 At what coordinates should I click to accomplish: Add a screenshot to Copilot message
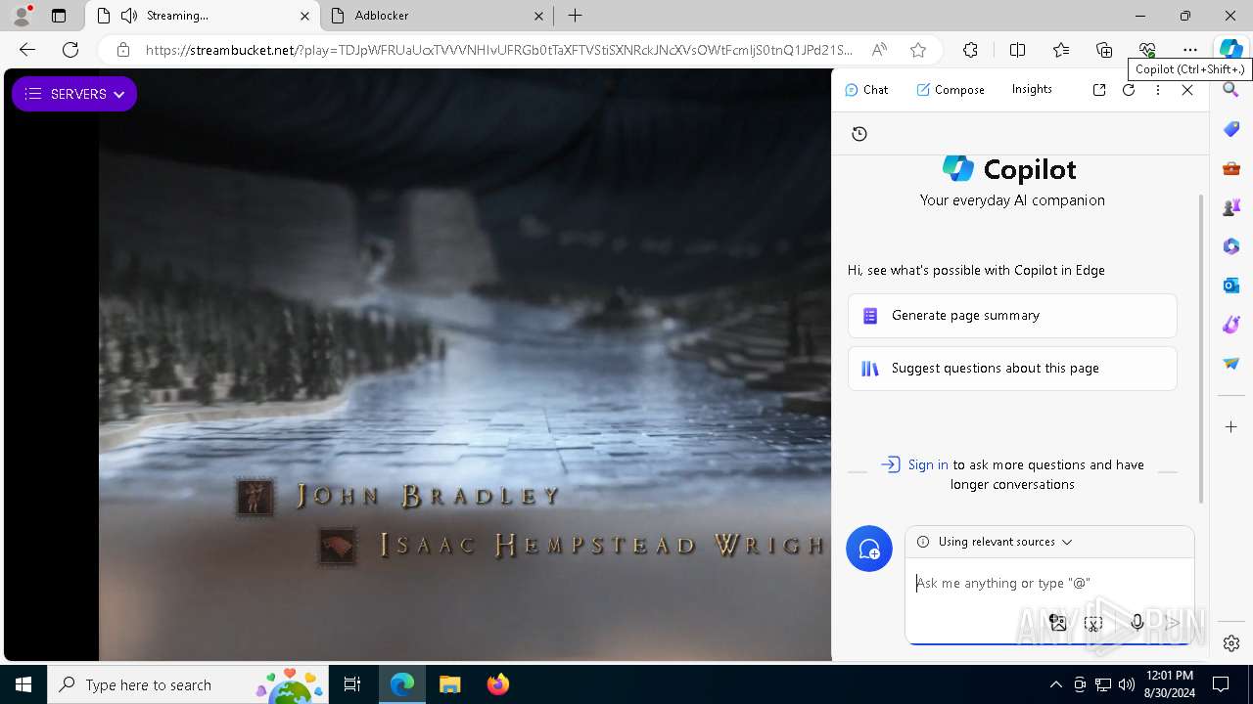[1093, 623]
